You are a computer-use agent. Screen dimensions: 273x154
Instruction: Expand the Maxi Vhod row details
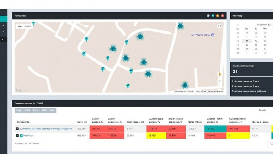point(17,135)
